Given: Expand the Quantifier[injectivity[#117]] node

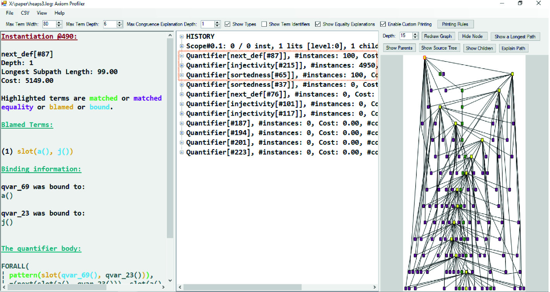Looking at the screenshot, I should coord(182,113).
